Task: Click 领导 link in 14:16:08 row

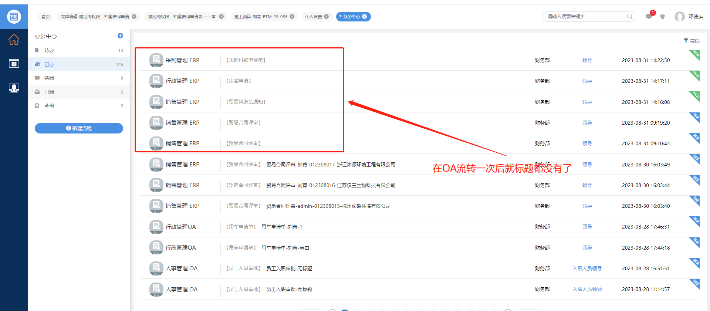Action: point(587,102)
